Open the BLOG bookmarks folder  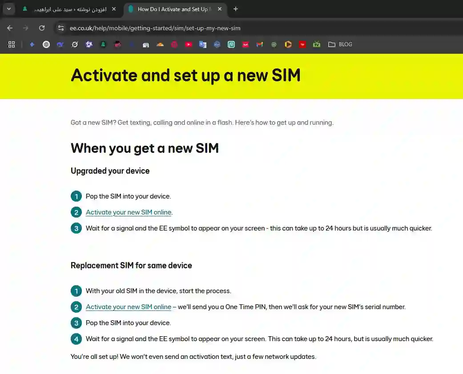pos(340,44)
